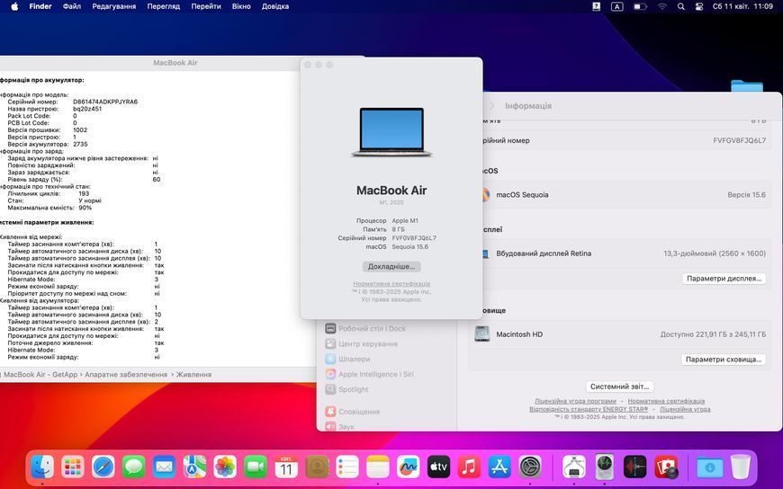Open the Вікно menu
This screenshot has height=489, width=783.
coord(241,6)
